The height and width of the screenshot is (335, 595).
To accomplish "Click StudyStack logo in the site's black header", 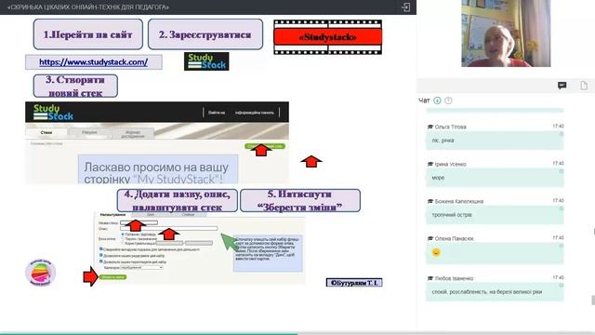I will (x=53, y=113).
